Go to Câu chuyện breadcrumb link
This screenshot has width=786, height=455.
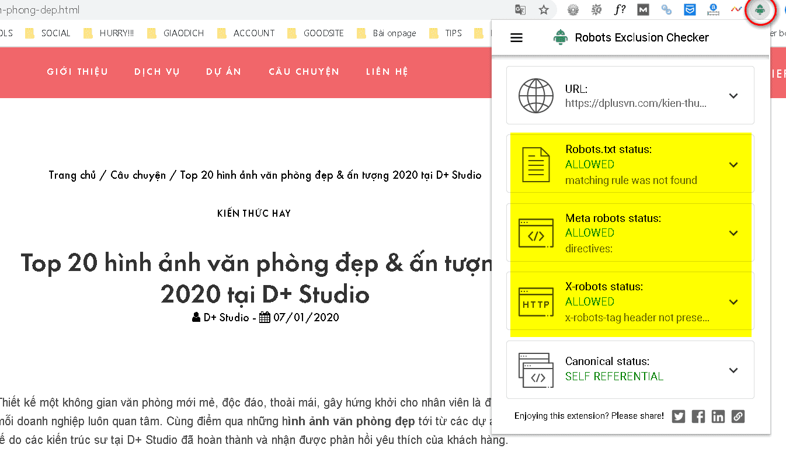138,175
